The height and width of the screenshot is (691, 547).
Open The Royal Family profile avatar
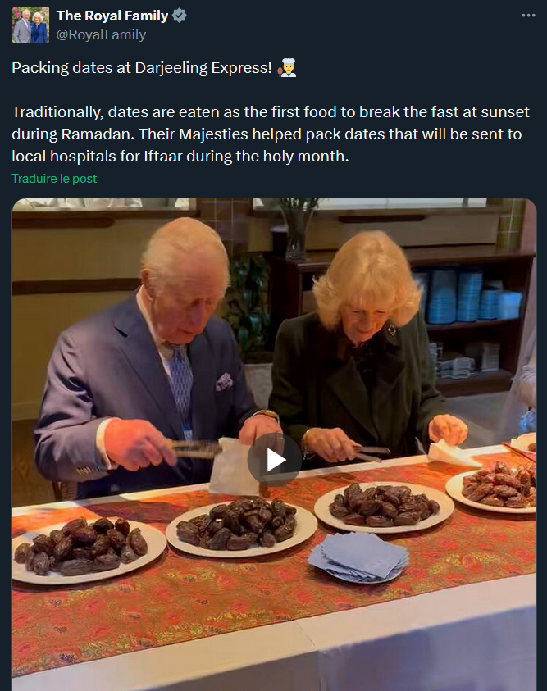point(30,25)
